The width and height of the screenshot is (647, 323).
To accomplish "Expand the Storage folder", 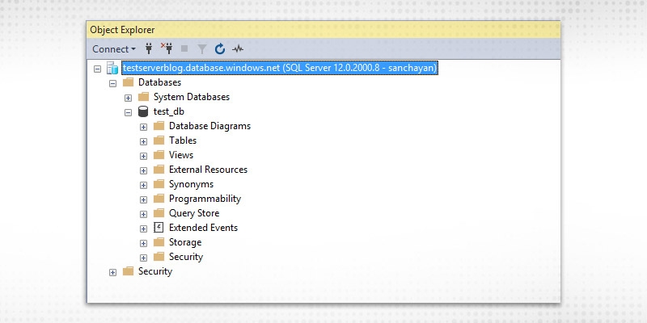I will 143,243.
